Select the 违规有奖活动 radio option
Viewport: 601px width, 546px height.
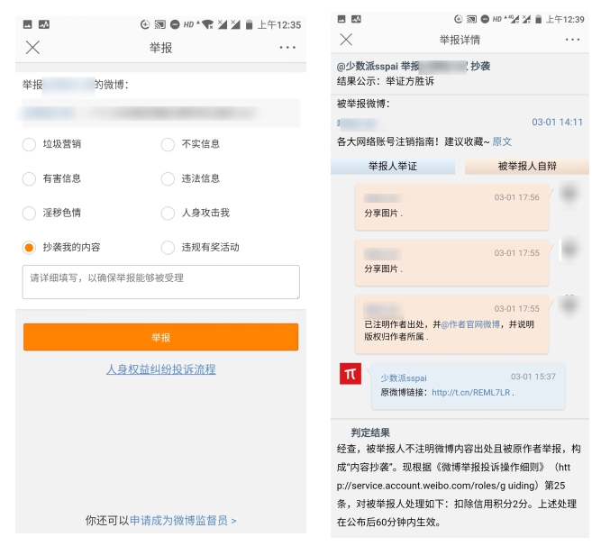click(x=168, y=248)
